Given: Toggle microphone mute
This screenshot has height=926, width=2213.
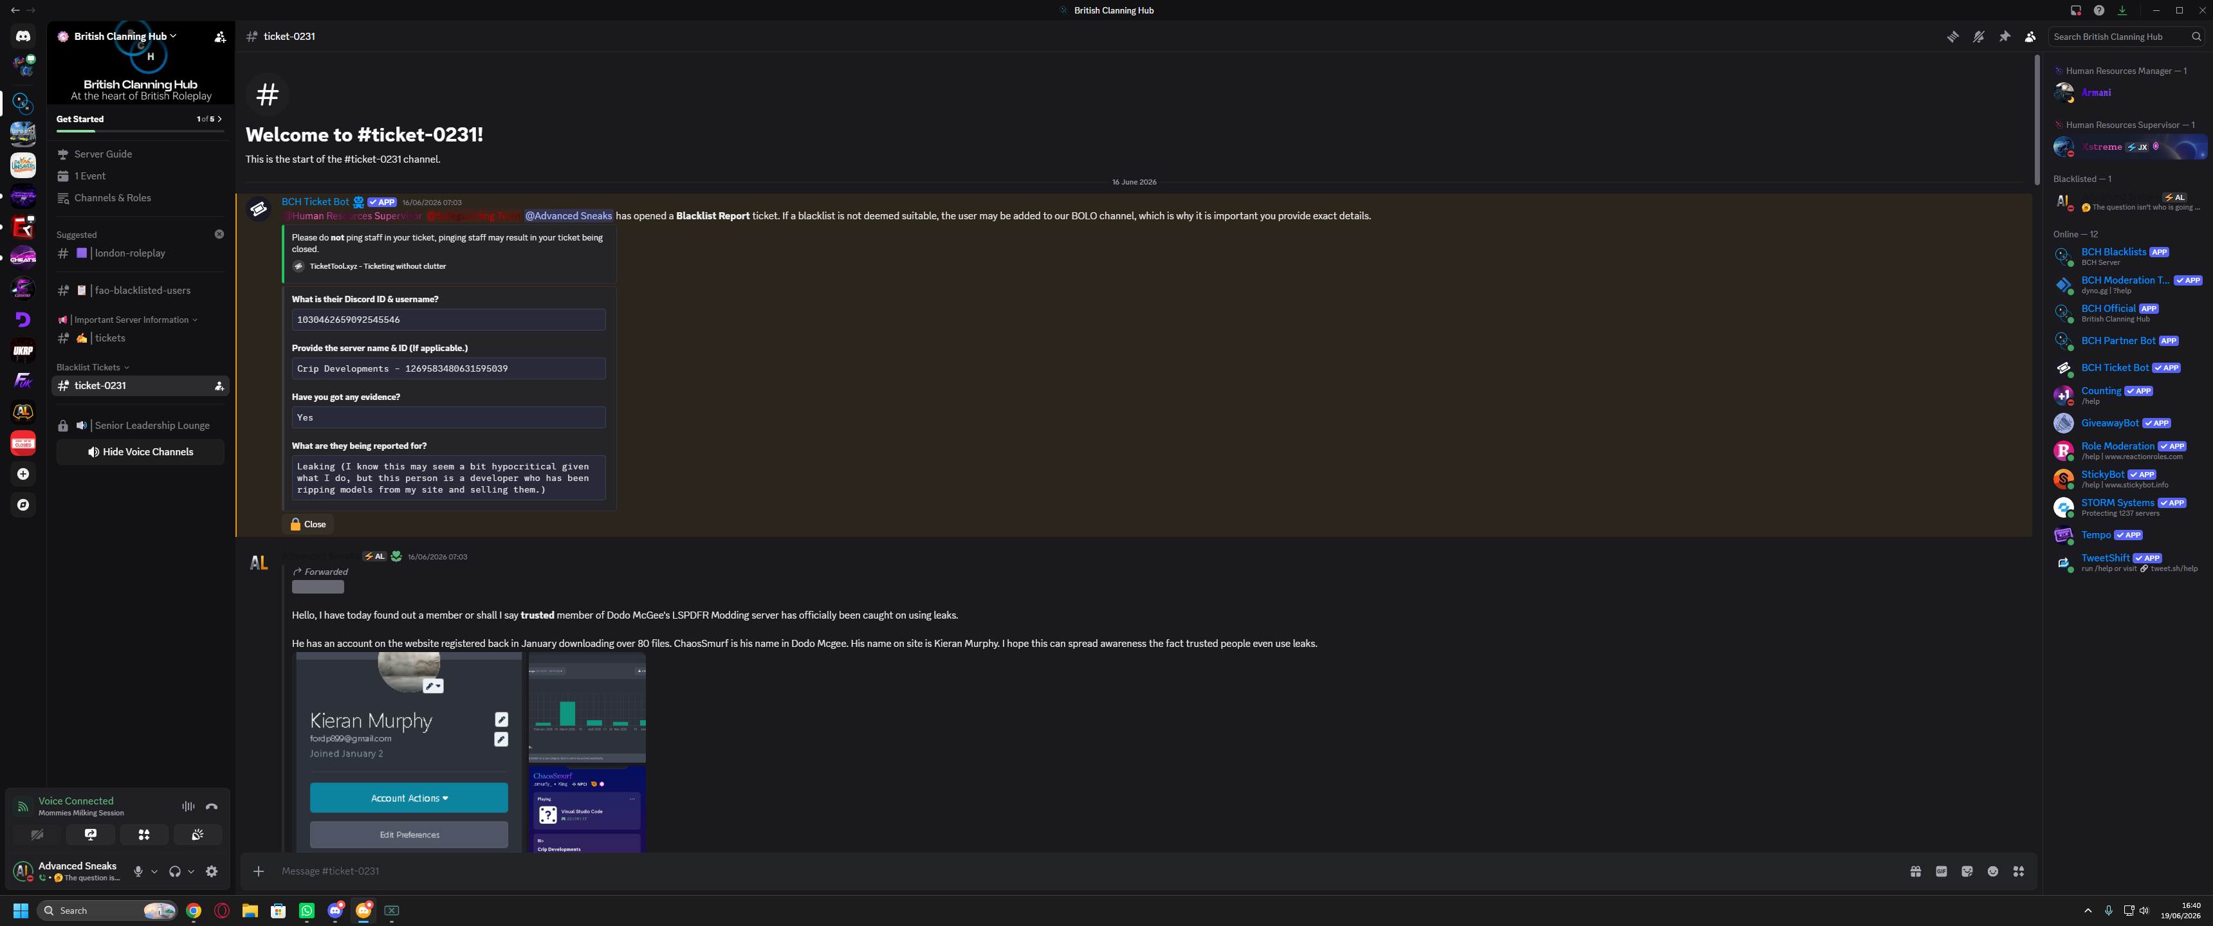Looking at the screenshot, I should 138,872.
